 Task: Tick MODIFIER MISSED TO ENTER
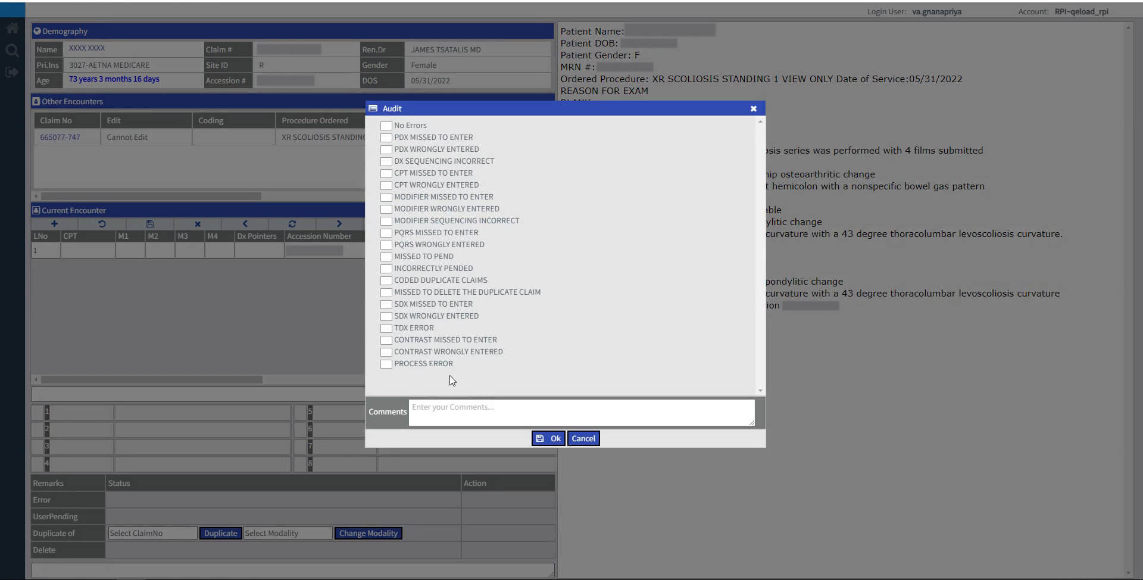point(386,197)
